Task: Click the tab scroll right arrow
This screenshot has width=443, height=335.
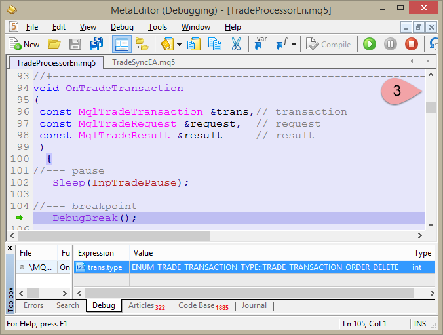Action: 427,61
